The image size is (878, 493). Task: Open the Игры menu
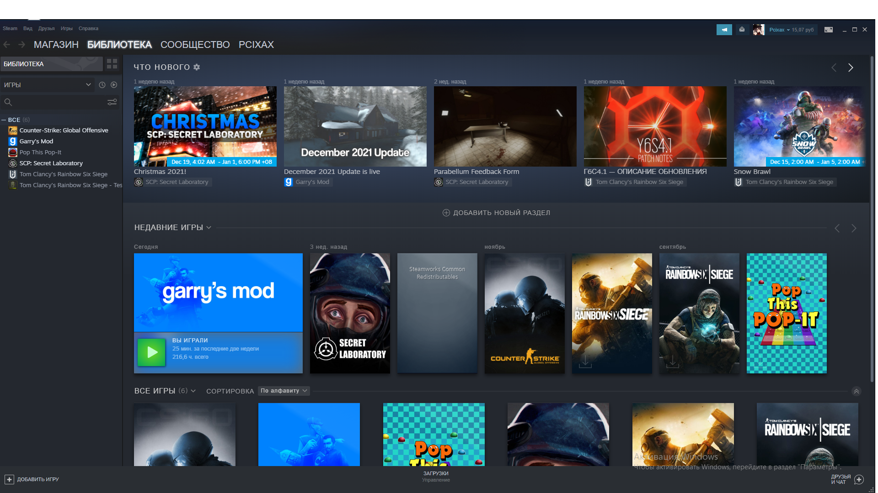point(67,28)
